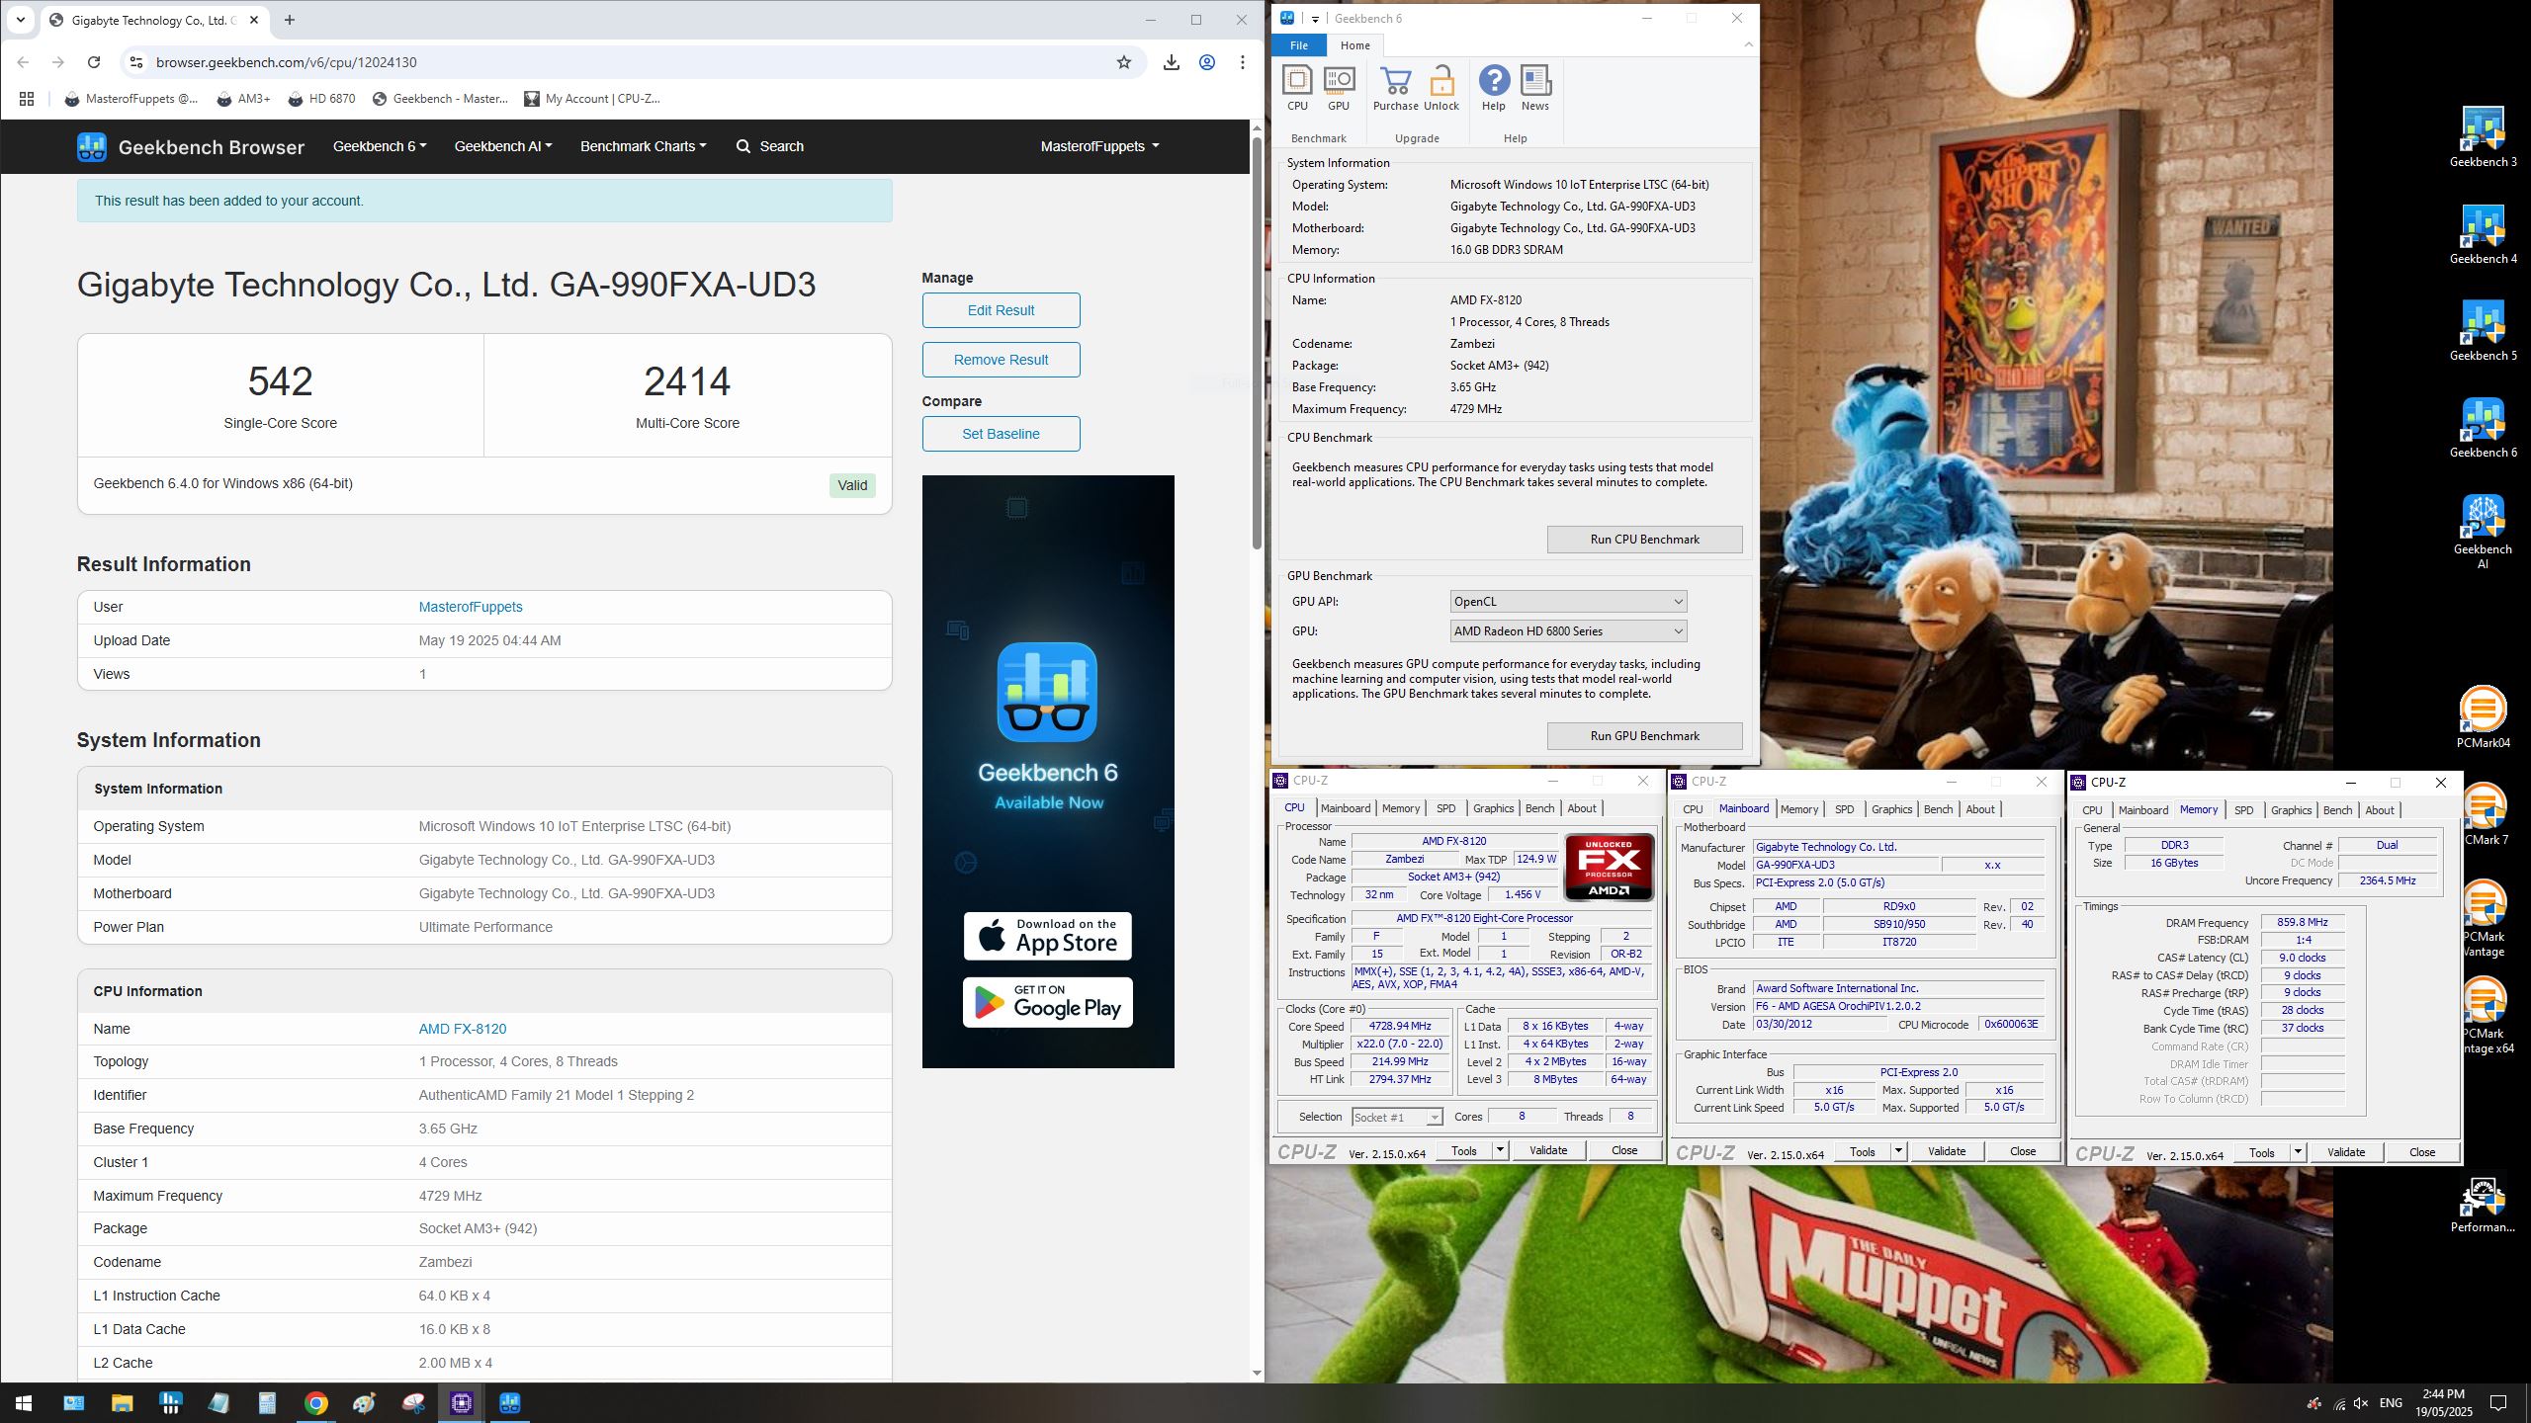Click the Remove Result button
Viewport: 2531px width, 1423px height.
1001,360
